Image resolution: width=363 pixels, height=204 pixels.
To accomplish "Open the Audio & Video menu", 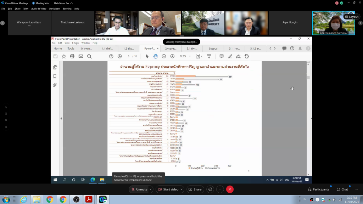I will pyautogui.click(x=39, y=8).
